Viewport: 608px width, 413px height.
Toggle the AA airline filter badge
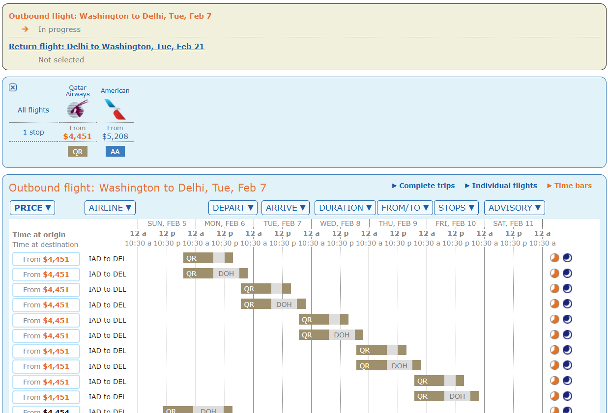click(115, 152)
